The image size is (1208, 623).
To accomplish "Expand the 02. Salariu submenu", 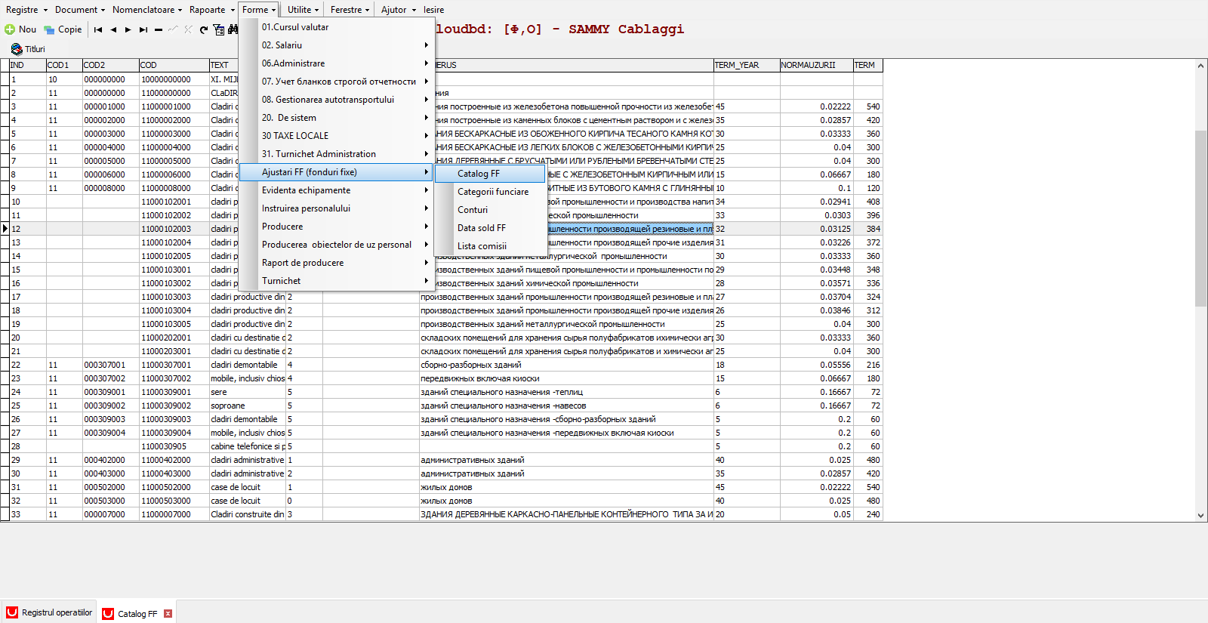I will (x=336, y=45).
